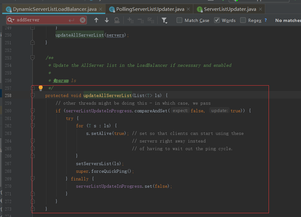The height and width of the screenshot is (217, 301).
Task: Click the new line icon in search field
Action: (72, 20)
